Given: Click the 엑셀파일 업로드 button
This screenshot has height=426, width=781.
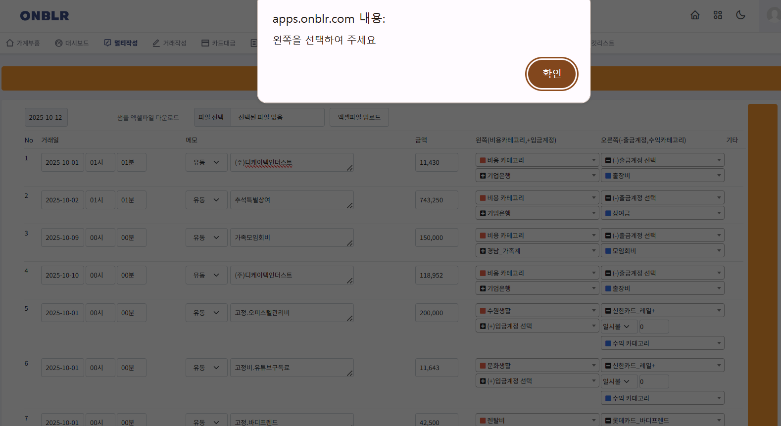Looking at the screenshot, I should click(359, 117).
